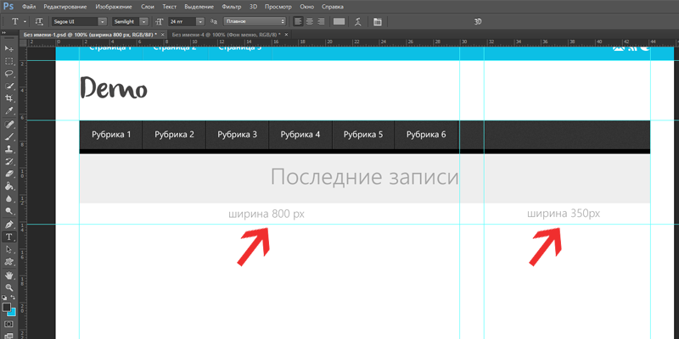
Task: Activate the Crop tool
Action: [9, 98]
